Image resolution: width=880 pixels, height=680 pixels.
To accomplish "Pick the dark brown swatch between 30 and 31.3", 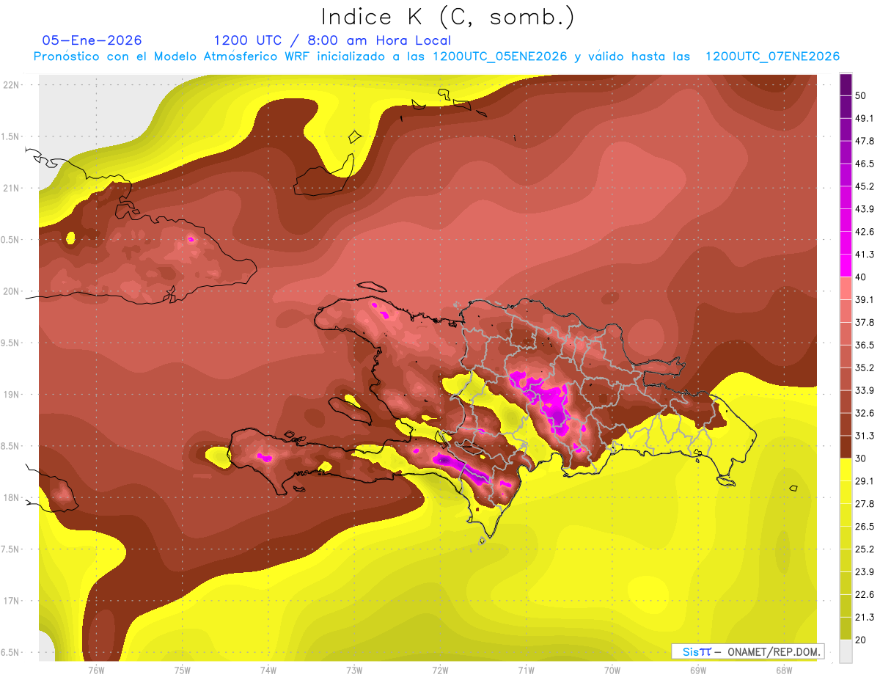I will [x=846, y=447].
